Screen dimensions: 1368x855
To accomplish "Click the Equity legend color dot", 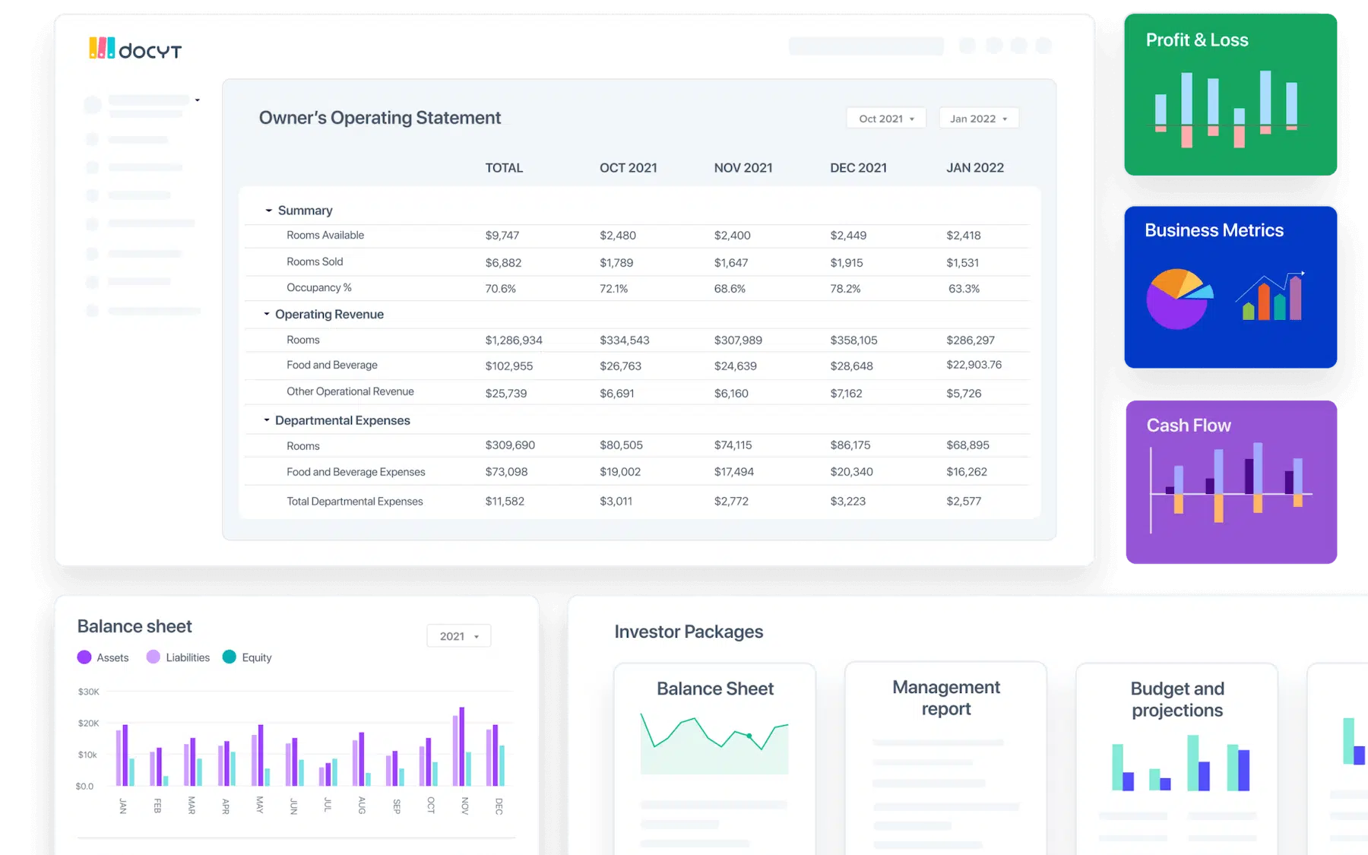I will click(x=230, y=657).
